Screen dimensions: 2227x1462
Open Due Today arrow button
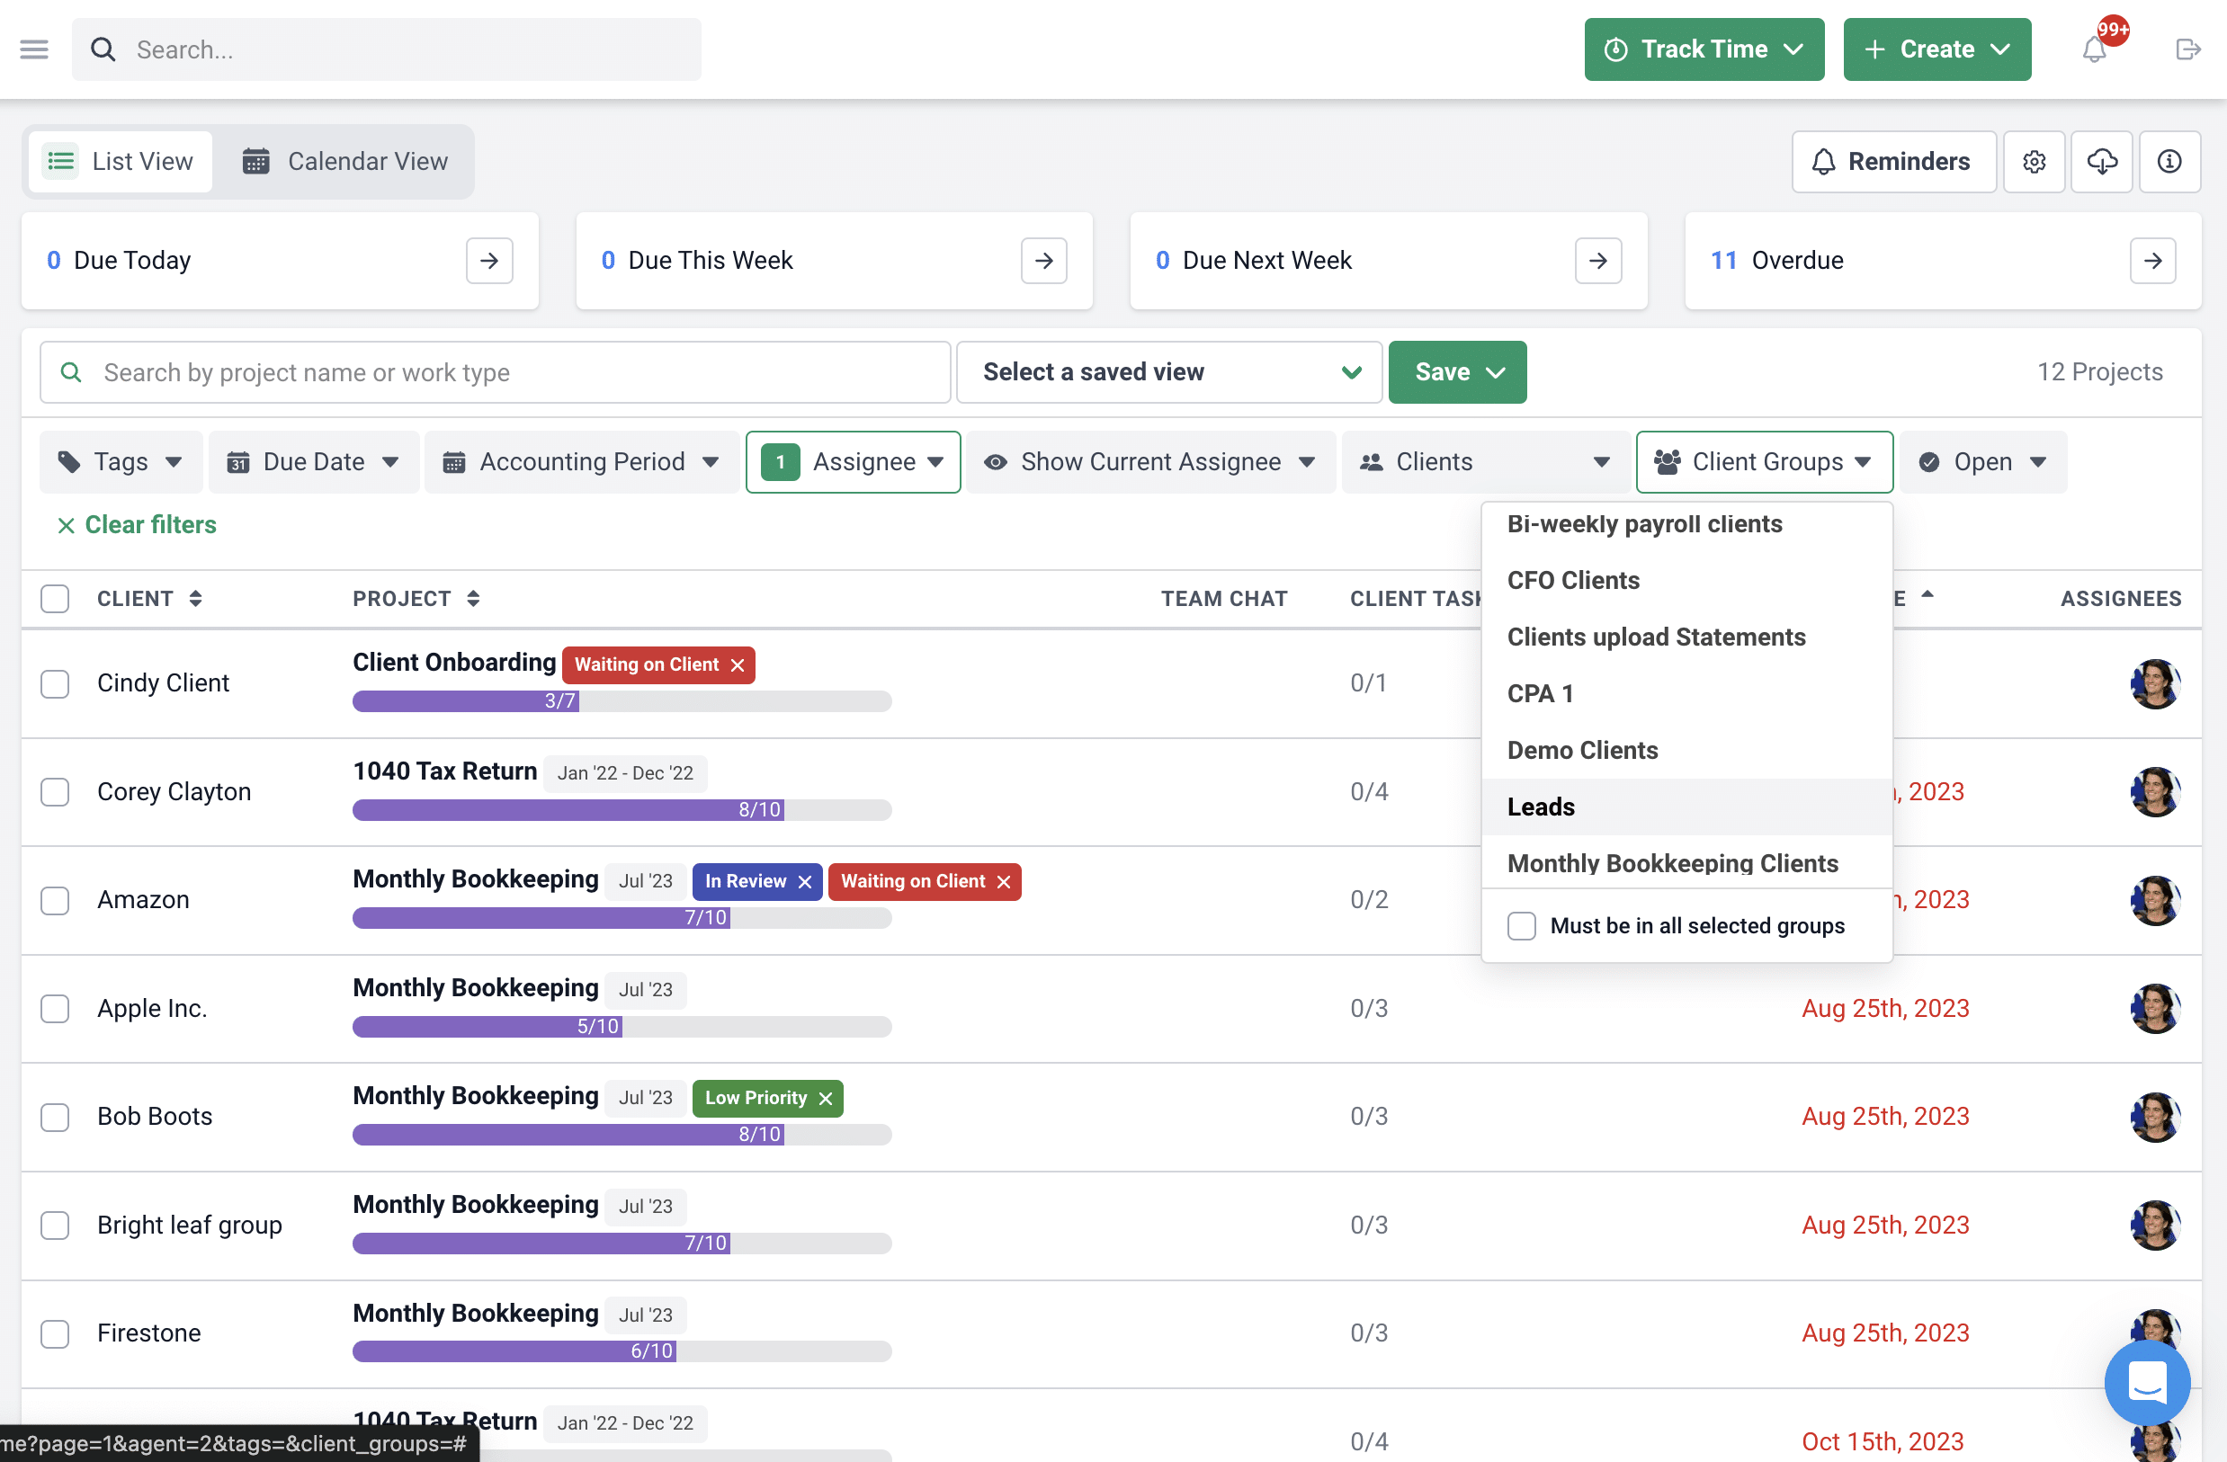pyautogui.click(x=489, y=261)
